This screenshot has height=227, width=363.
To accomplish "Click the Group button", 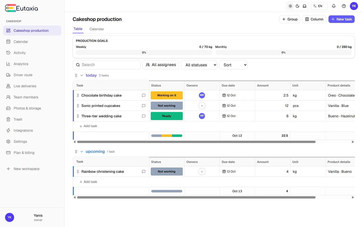I will coord(290,19).
